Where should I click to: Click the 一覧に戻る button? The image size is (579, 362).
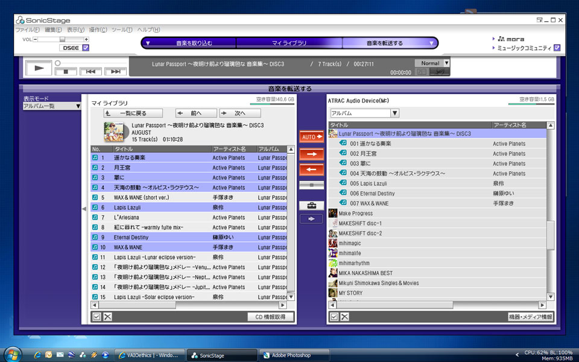point(133,113)
